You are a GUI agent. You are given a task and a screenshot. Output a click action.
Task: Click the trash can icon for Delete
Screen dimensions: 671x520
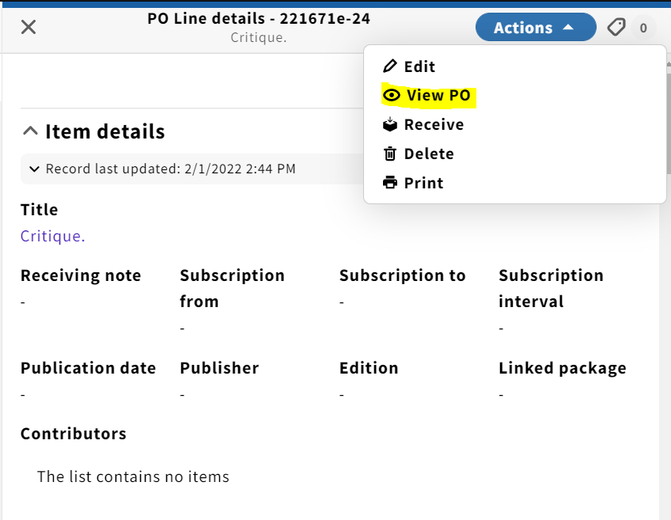coord(390,154)
